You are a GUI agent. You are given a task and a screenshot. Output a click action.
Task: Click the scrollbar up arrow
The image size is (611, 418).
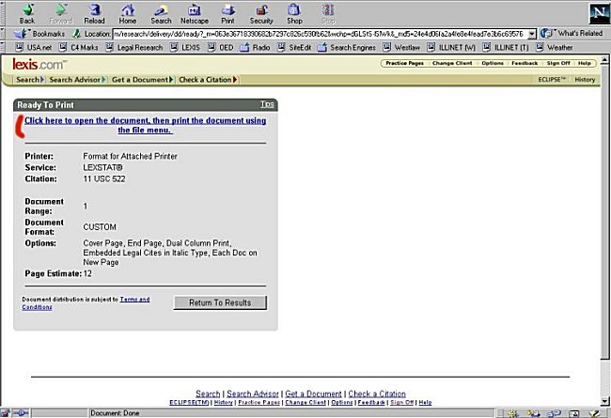click(x=604, y=60)
